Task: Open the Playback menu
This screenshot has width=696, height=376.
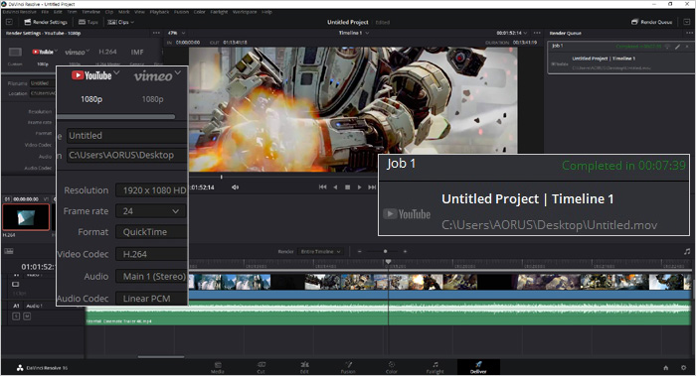Action: pyautogui.click(x=159, y=12)
